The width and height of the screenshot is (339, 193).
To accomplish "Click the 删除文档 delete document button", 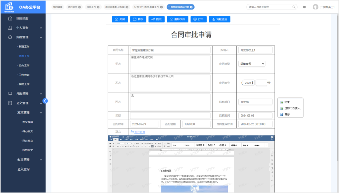I will click(x=177, y=19).
